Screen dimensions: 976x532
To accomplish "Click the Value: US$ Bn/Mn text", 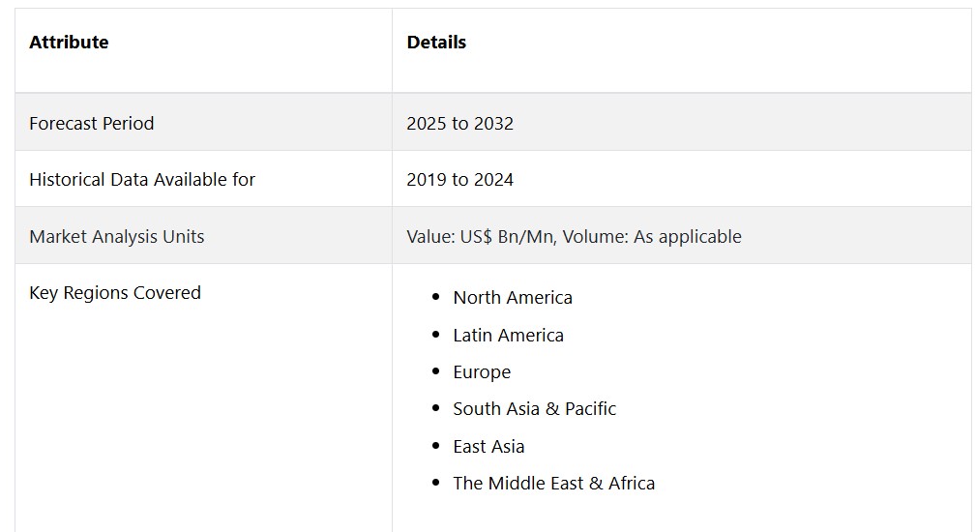I will coord(482,236).
